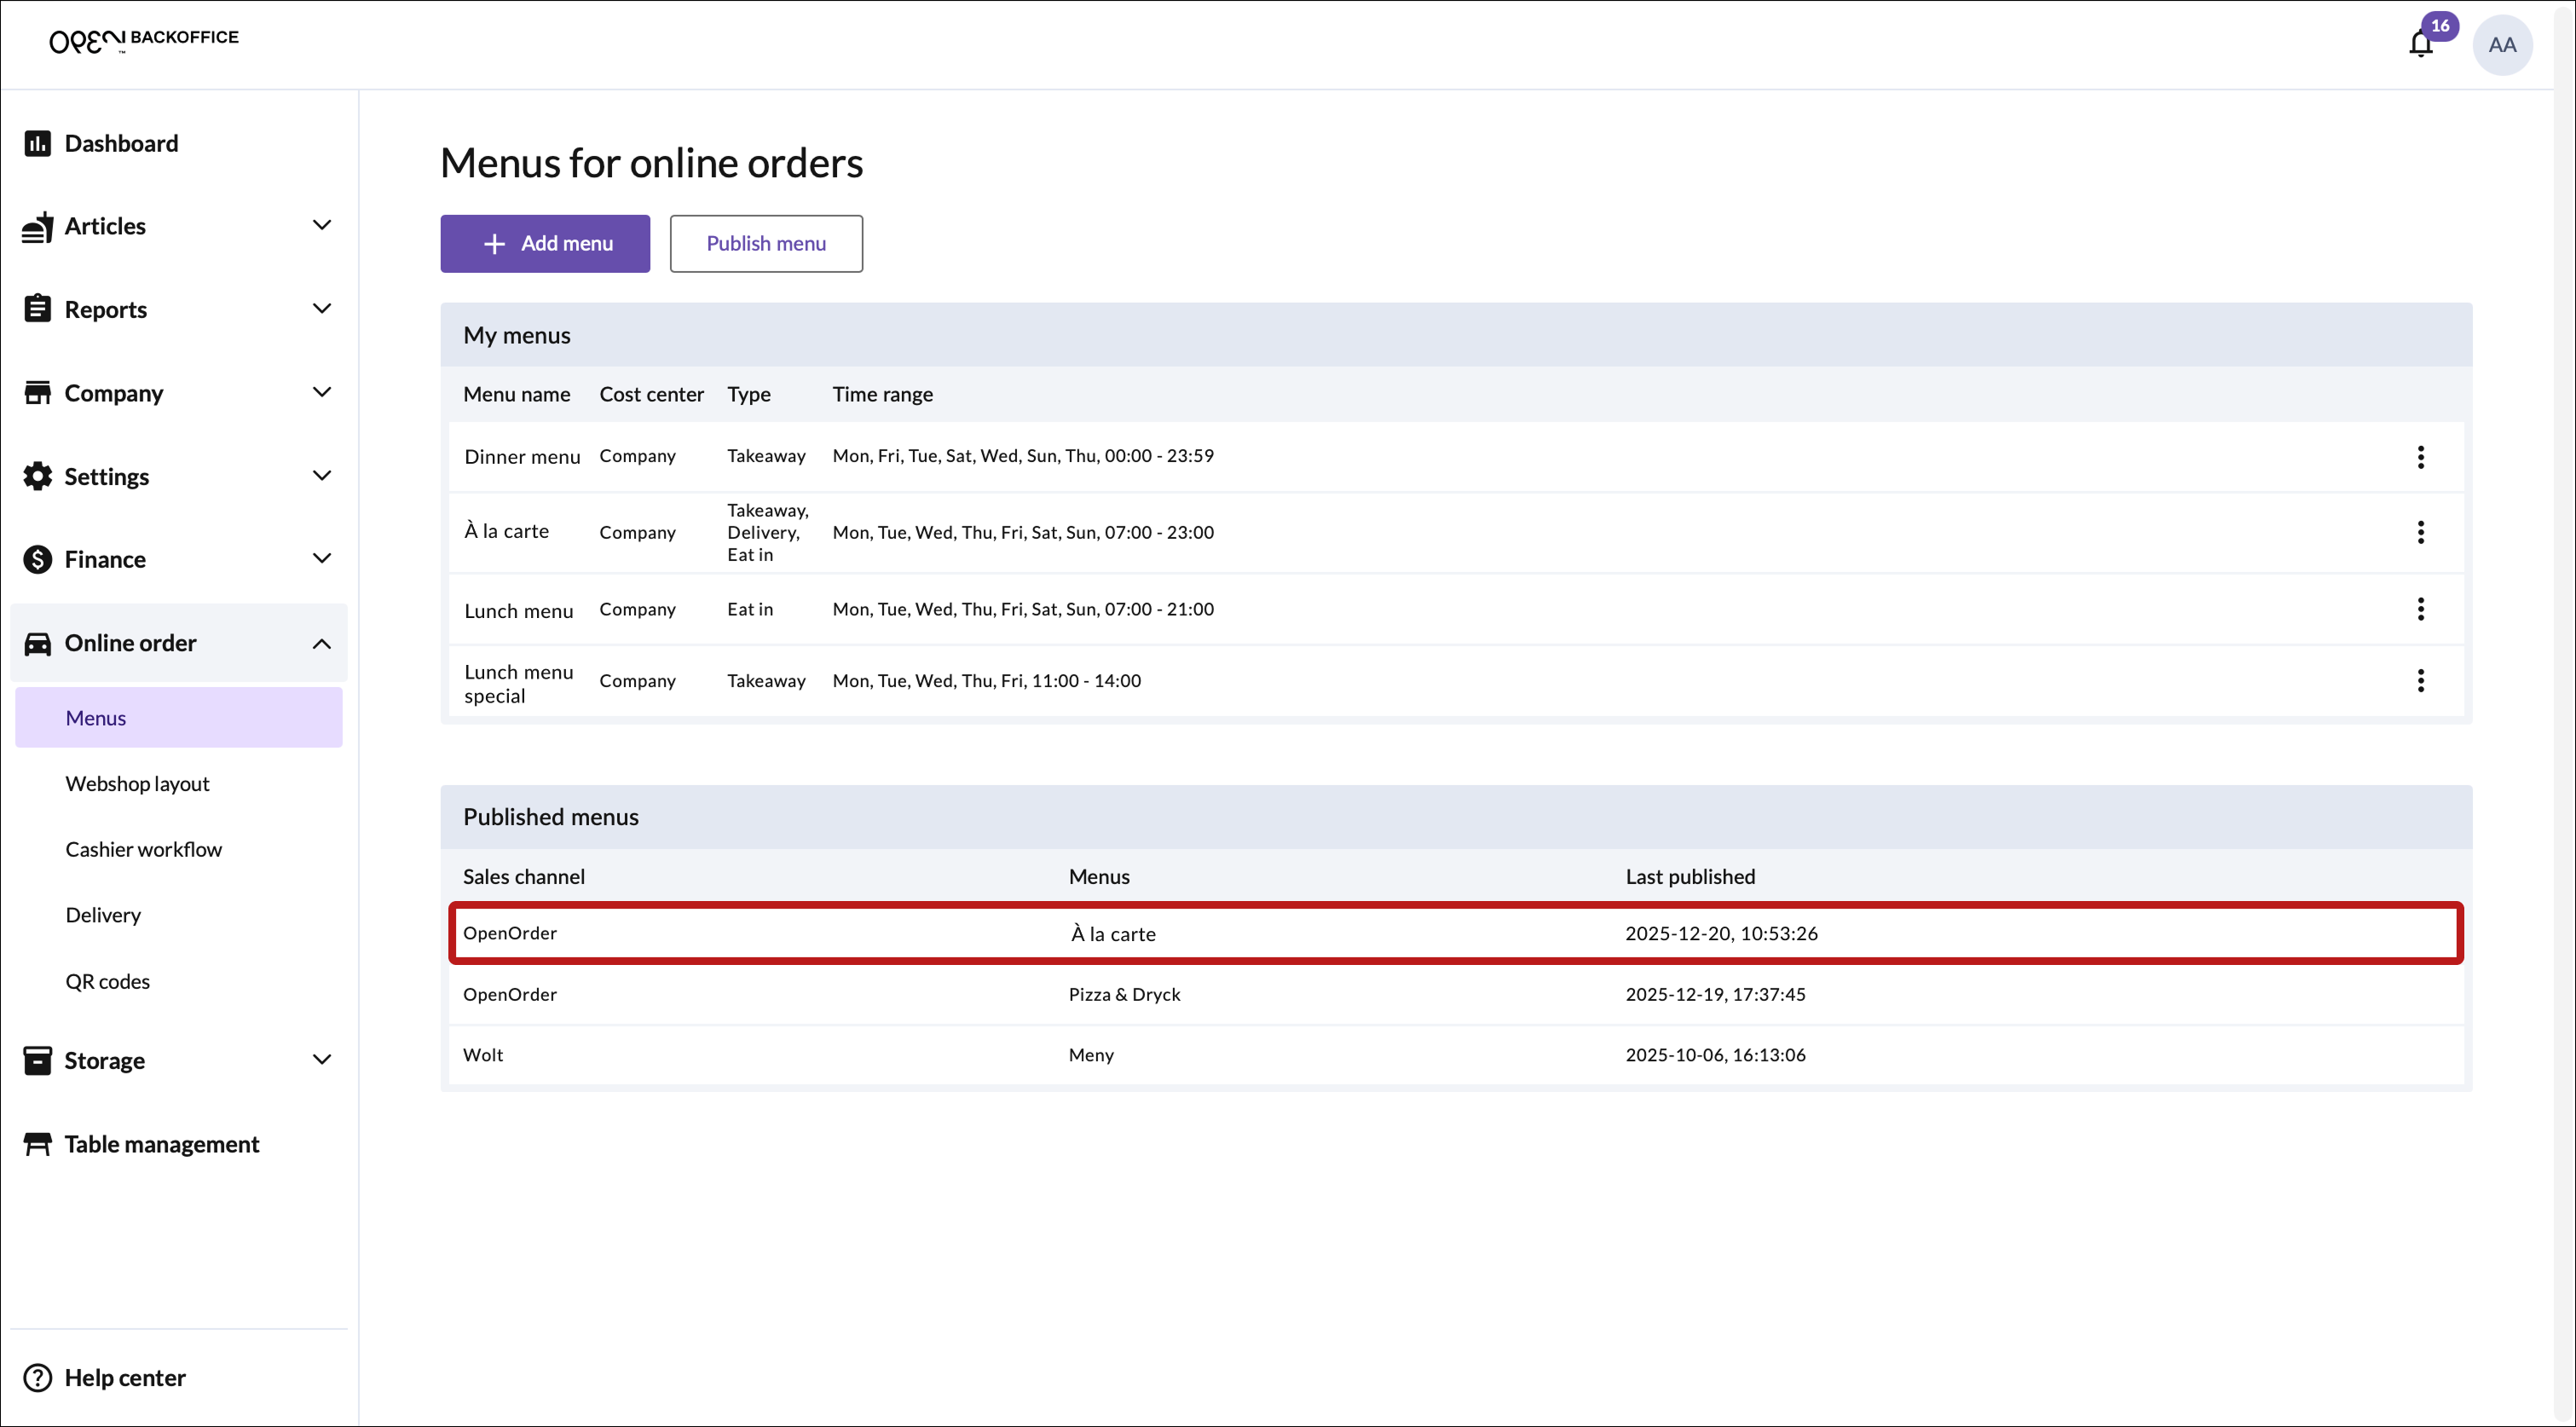Open three-dot menu for À la carte row
2576x1427 pixels.
tap(2420, 532)
